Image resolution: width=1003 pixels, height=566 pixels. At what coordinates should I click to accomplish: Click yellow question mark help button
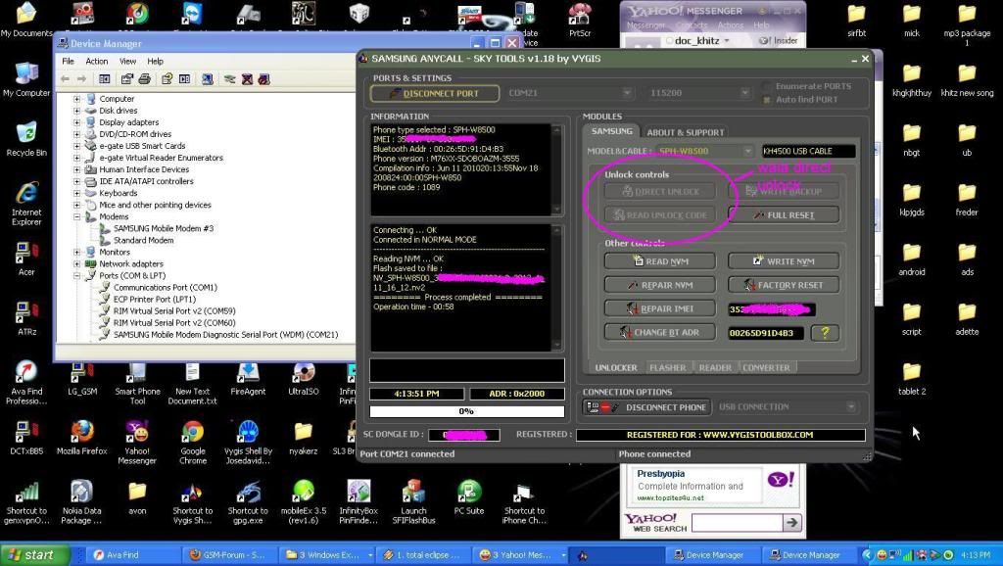click(x=825, y=333)
